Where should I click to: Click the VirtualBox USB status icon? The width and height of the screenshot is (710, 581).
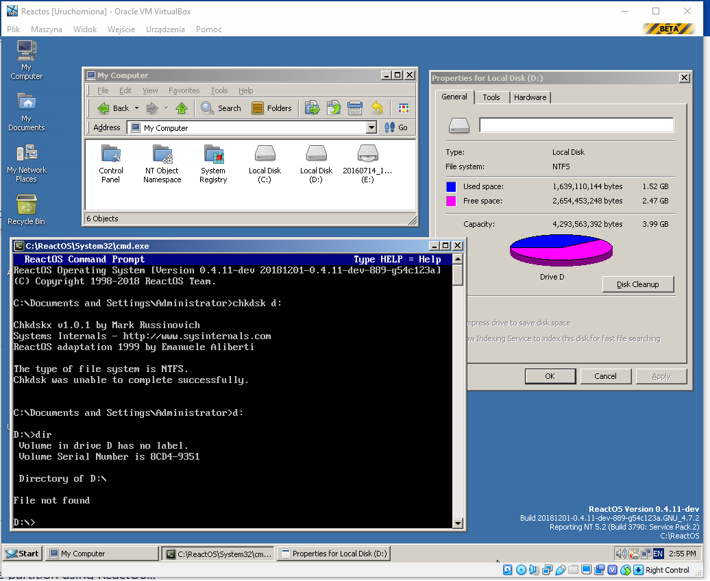tap(560, 570)
